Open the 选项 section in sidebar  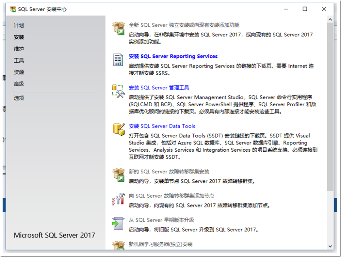point(19,98)
